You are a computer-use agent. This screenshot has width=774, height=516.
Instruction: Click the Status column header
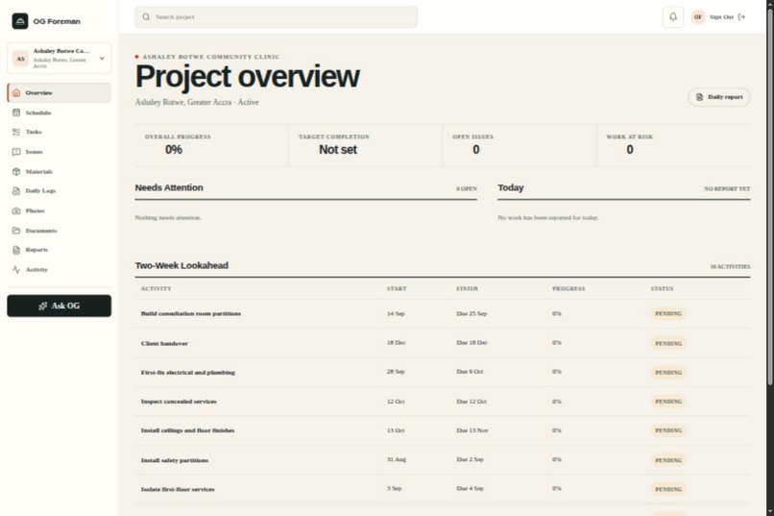[x=662, y=288]
